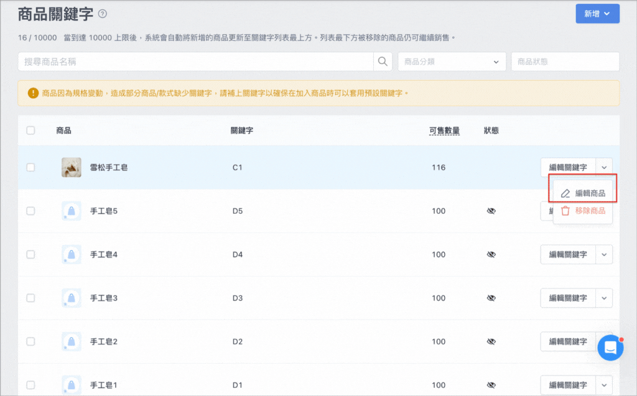The height and width of the screenshot is (396, 637).
Task: Check the box for 手工皂4
Action: pos(30,254)
